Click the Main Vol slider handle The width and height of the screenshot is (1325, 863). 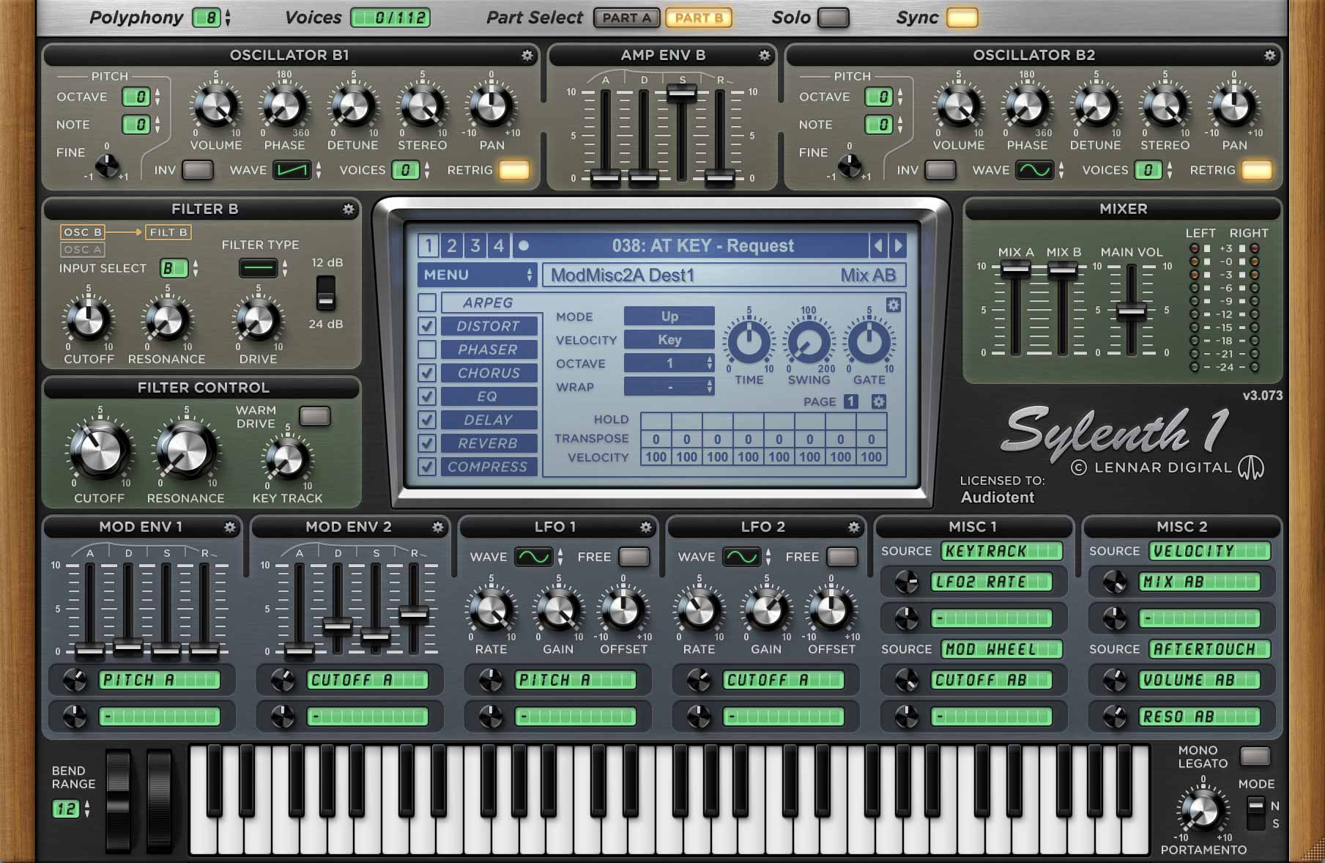pos(1131,311)
